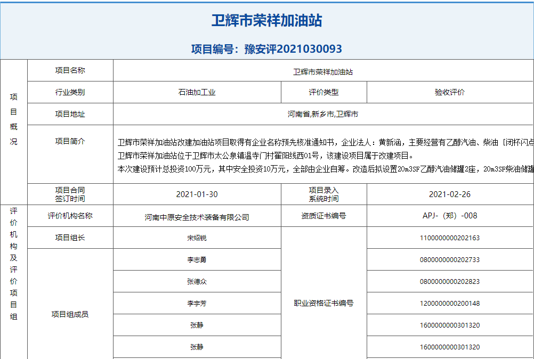534x359 pixels.
Task: Select certificate number 0800000000202823
Action: 450,281
